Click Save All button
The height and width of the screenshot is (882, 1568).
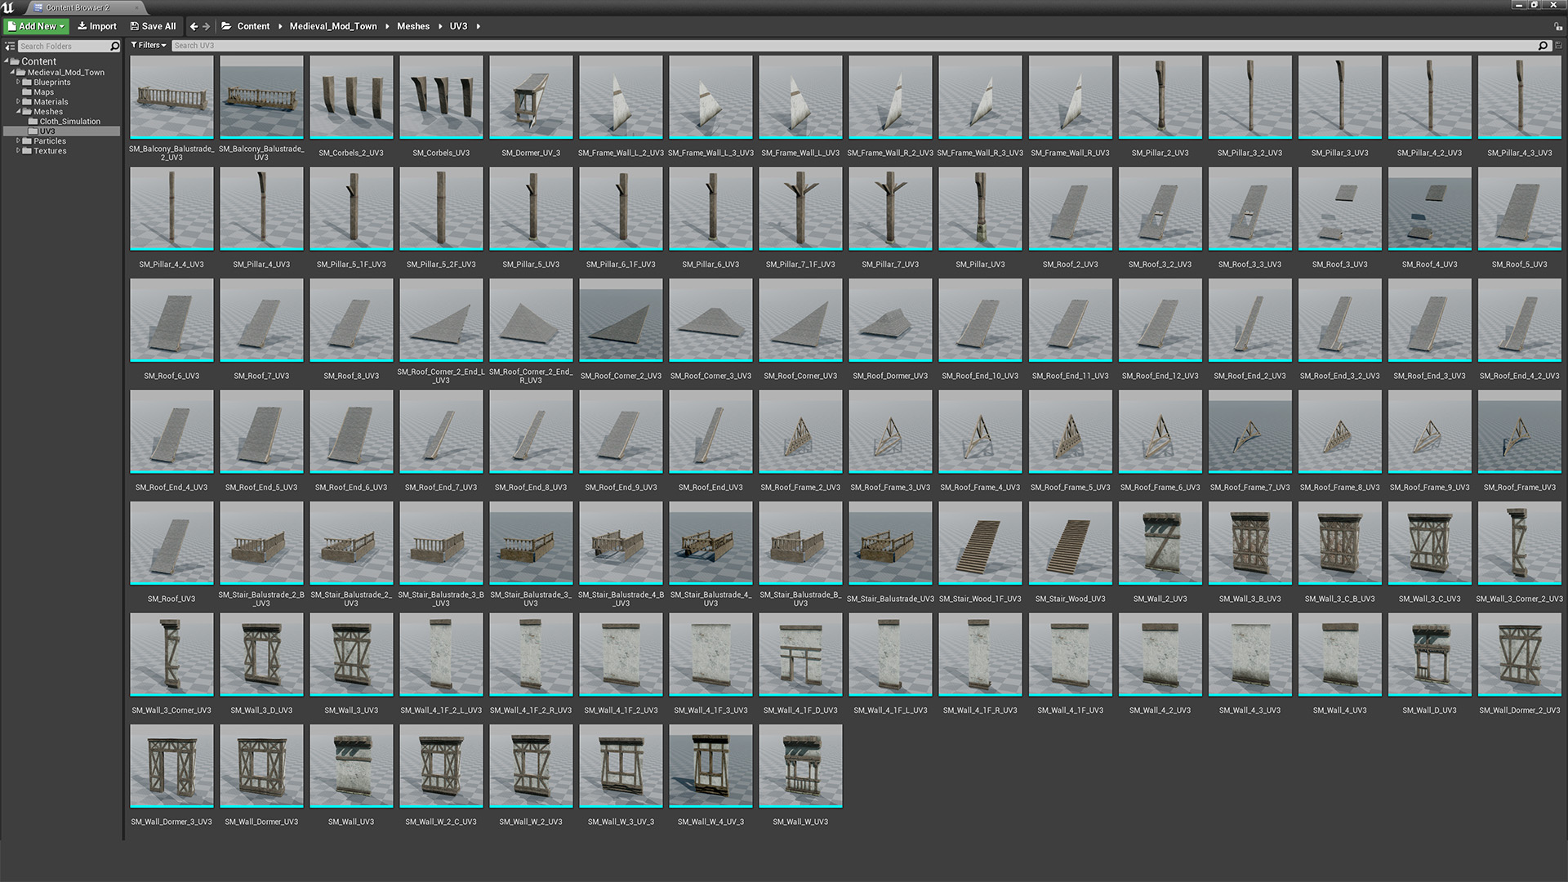(153, 26)
